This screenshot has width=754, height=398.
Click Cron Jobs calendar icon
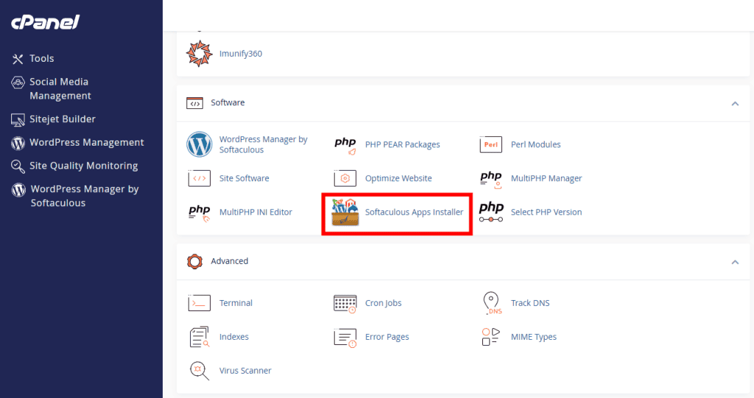tap(345, 304)
